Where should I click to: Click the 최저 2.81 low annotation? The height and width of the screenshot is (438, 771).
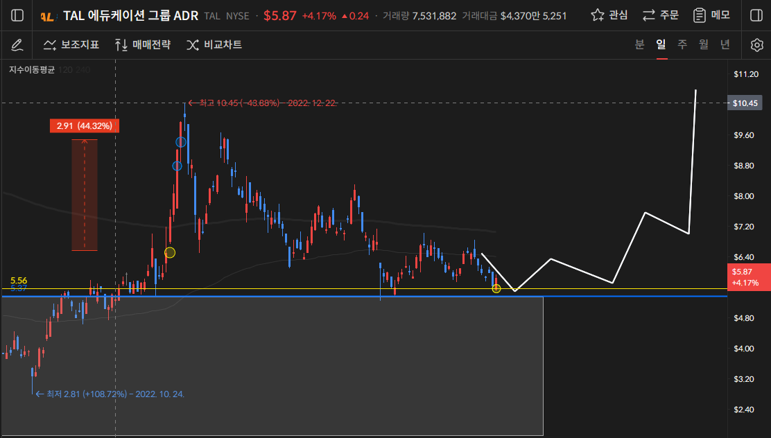(x=110, y=394)
